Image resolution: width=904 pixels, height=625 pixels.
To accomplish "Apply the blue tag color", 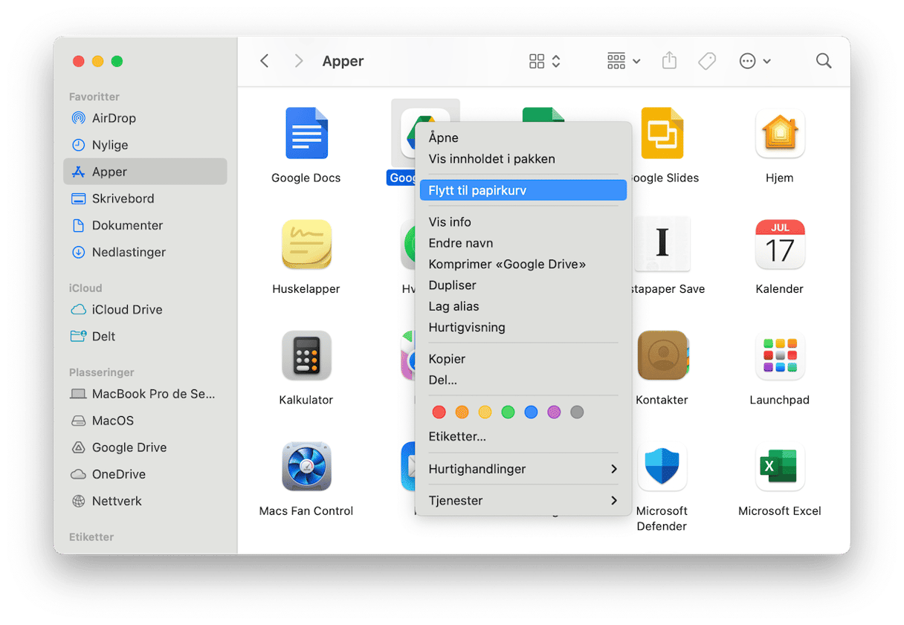I will coord(531,412).
